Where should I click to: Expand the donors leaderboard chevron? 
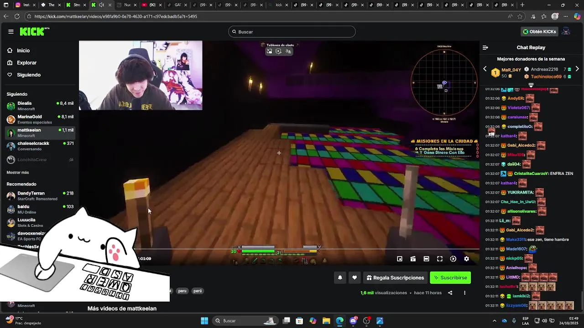click(x=531, y=85)
